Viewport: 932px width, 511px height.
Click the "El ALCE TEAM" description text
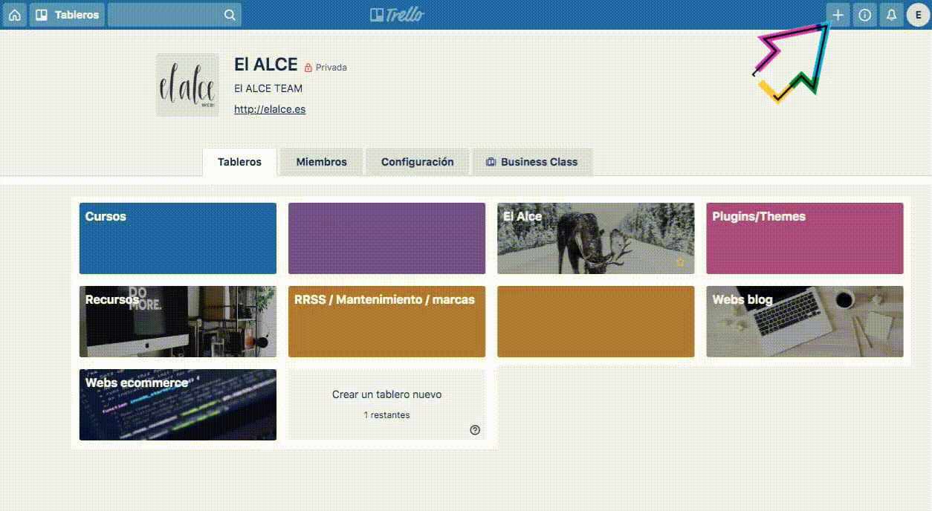[268, 88]
